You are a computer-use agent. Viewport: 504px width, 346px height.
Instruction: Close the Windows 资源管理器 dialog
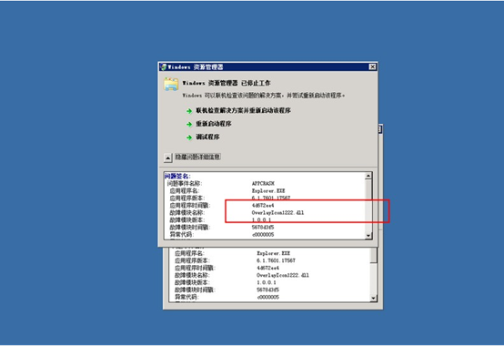(372, 66)
